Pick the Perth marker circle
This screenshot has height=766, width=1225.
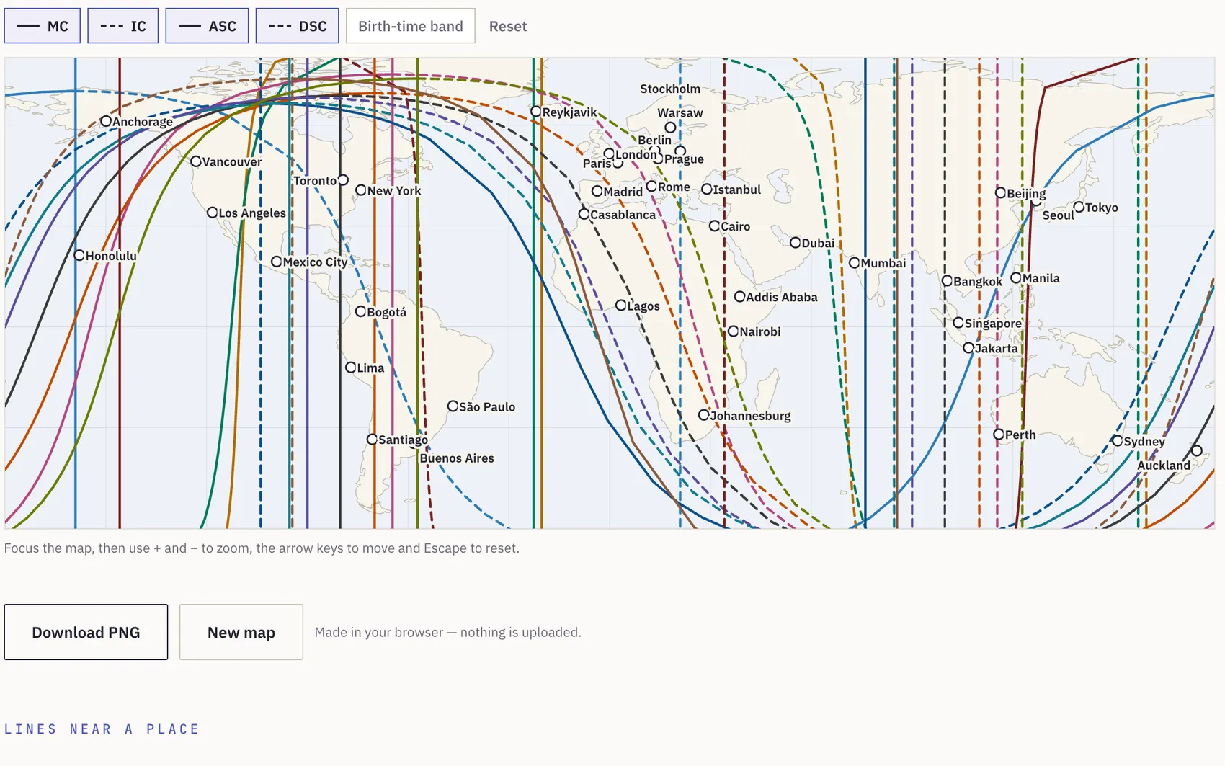click(999, 435)
